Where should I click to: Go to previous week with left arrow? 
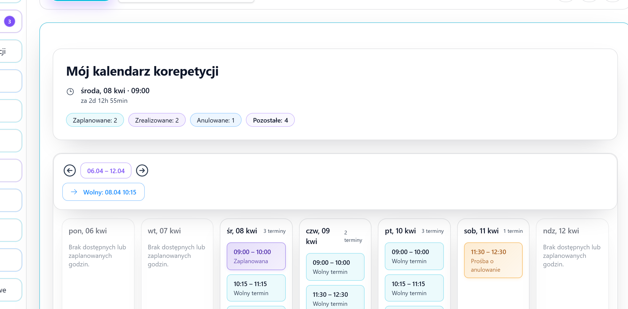click(x=70, y=170)
